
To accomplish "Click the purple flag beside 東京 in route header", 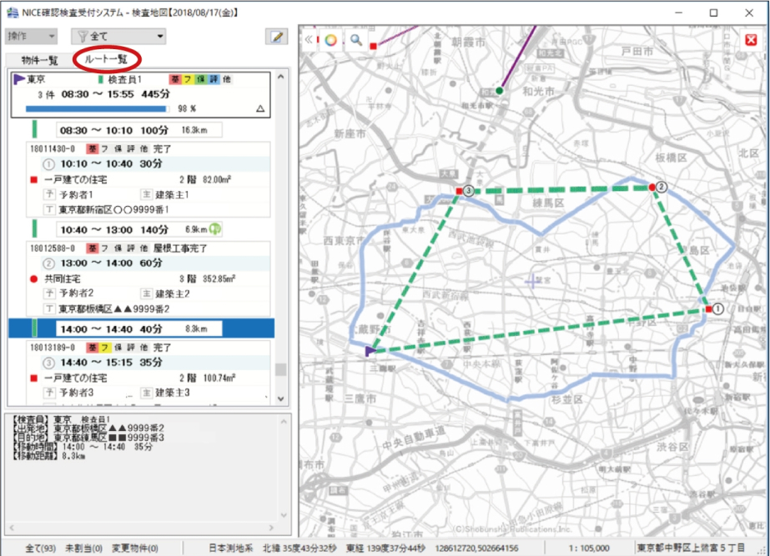I will pyautogui.click(x=19, y=79).
